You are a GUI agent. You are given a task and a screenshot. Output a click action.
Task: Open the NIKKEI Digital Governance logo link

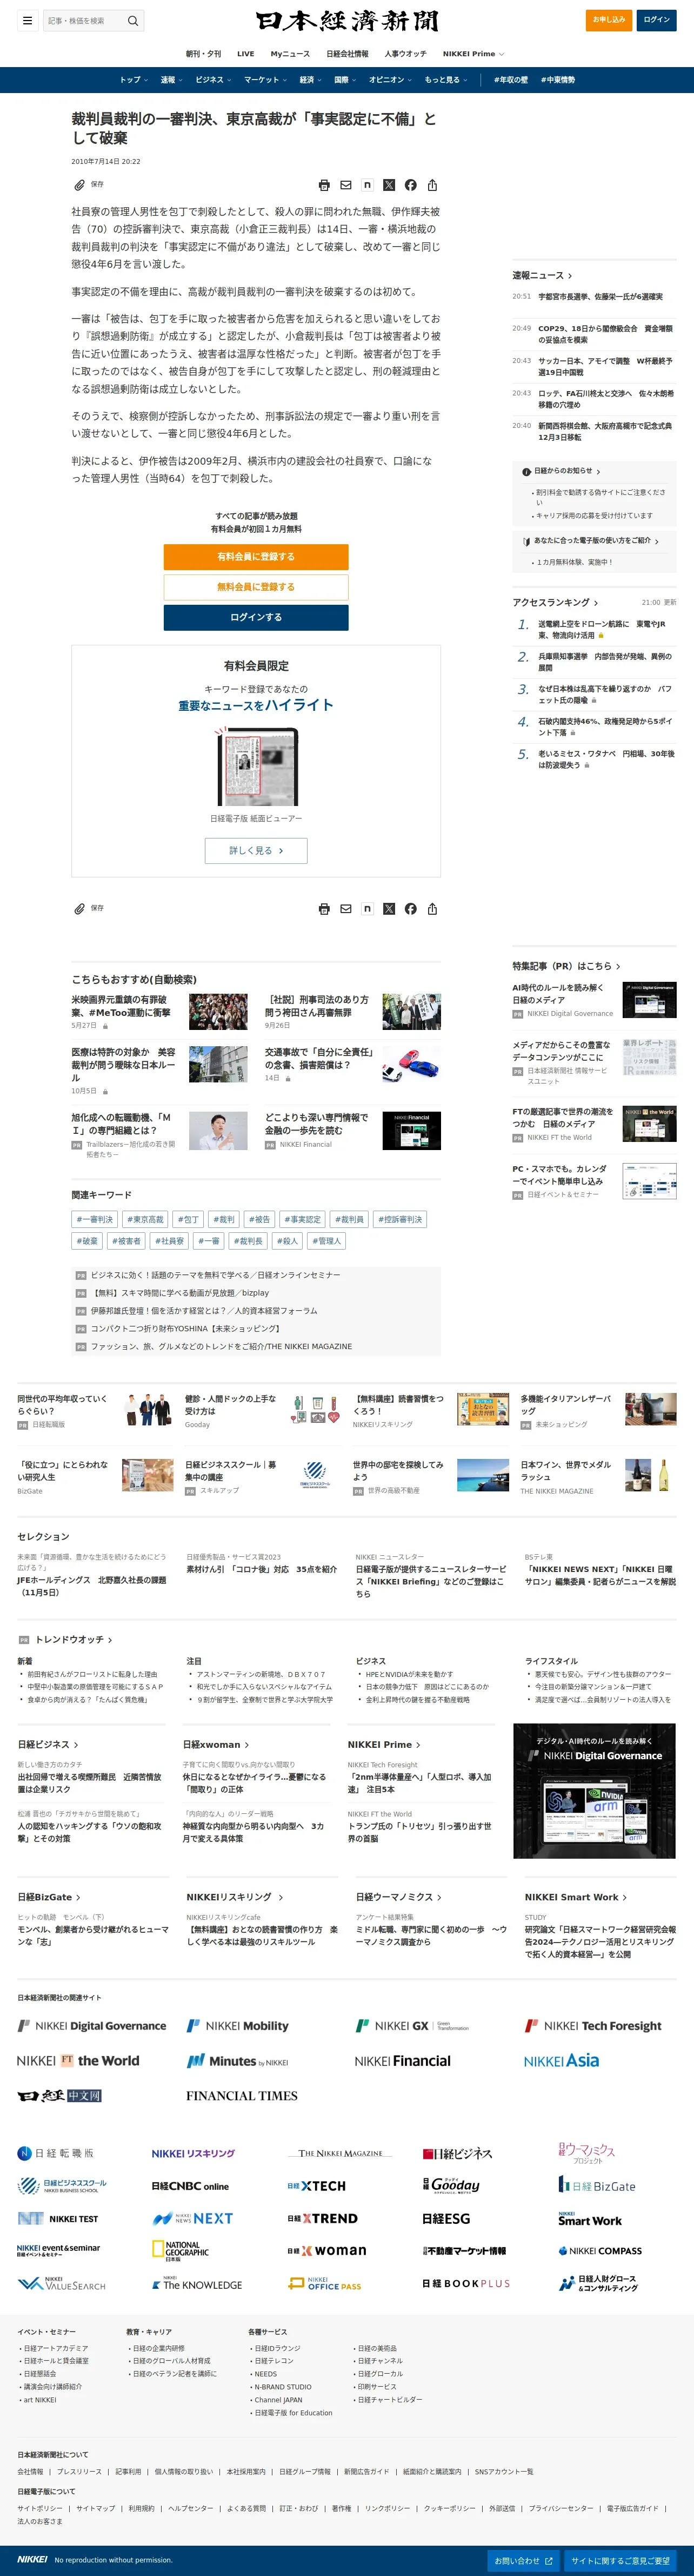92,2026
